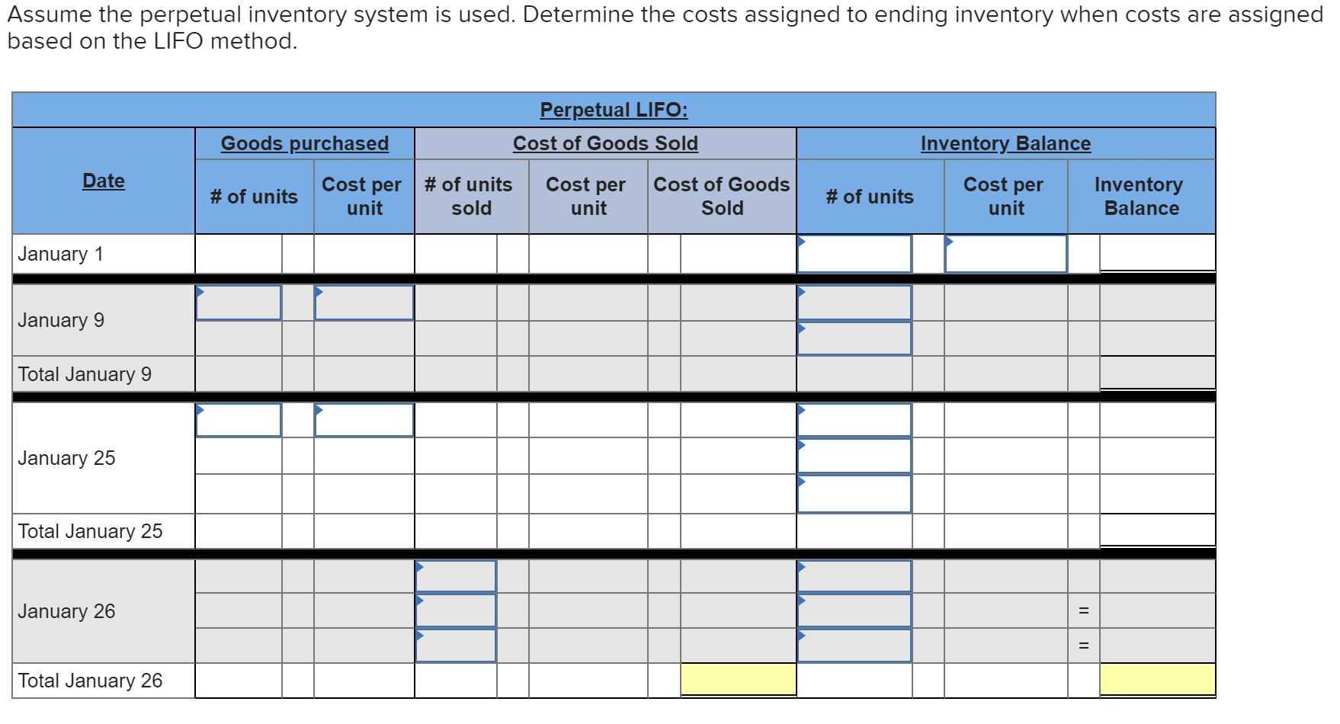Select first January 9 inventory units field
This screenshot has height=724, width=1340.
point(854,303)
